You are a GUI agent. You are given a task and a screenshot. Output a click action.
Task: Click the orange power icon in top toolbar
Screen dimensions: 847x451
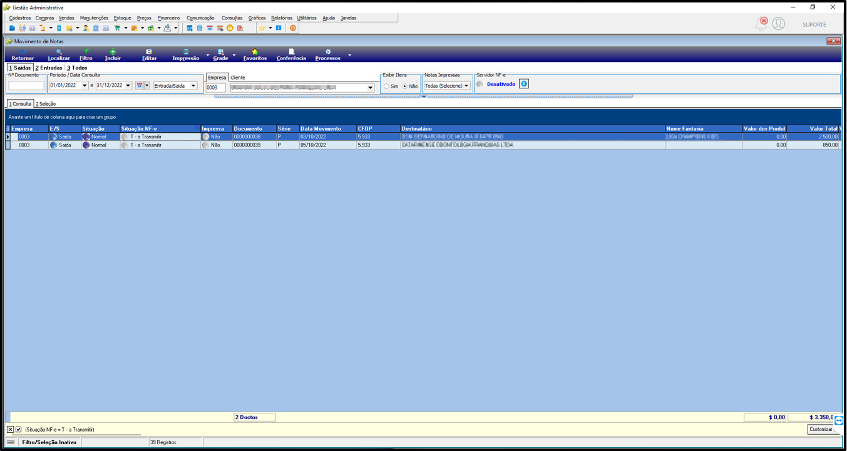click(x=293, y=28)
